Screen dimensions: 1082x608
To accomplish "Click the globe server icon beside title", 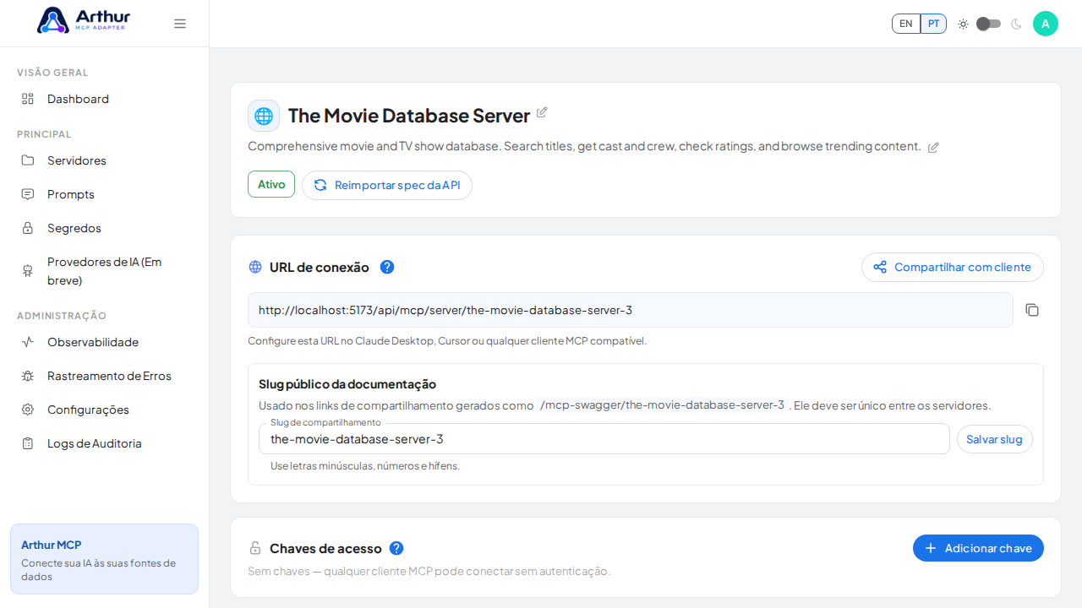I will tap(264, 116).
